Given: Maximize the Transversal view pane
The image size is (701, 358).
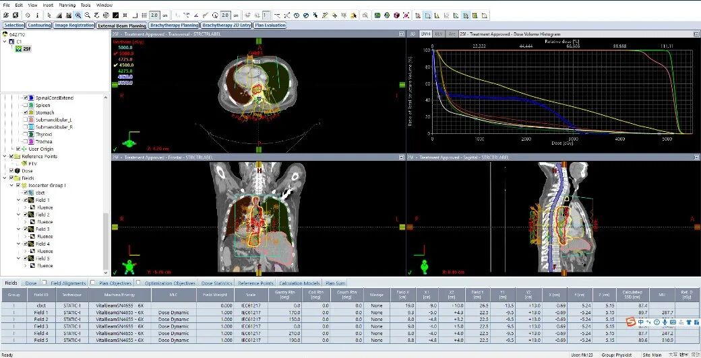Looking at the screenshot, I should pyautogui.click(x=401, y=34).
